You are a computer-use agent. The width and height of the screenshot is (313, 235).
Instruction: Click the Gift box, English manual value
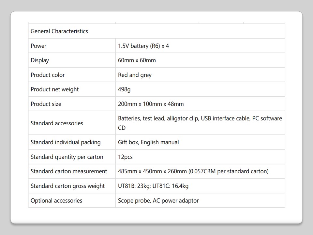pyautogui.click(x=148, y=142)
